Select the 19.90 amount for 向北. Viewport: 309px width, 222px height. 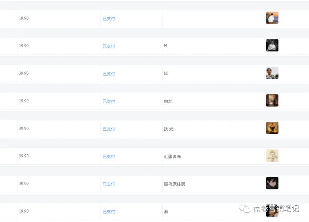[24, 101]
